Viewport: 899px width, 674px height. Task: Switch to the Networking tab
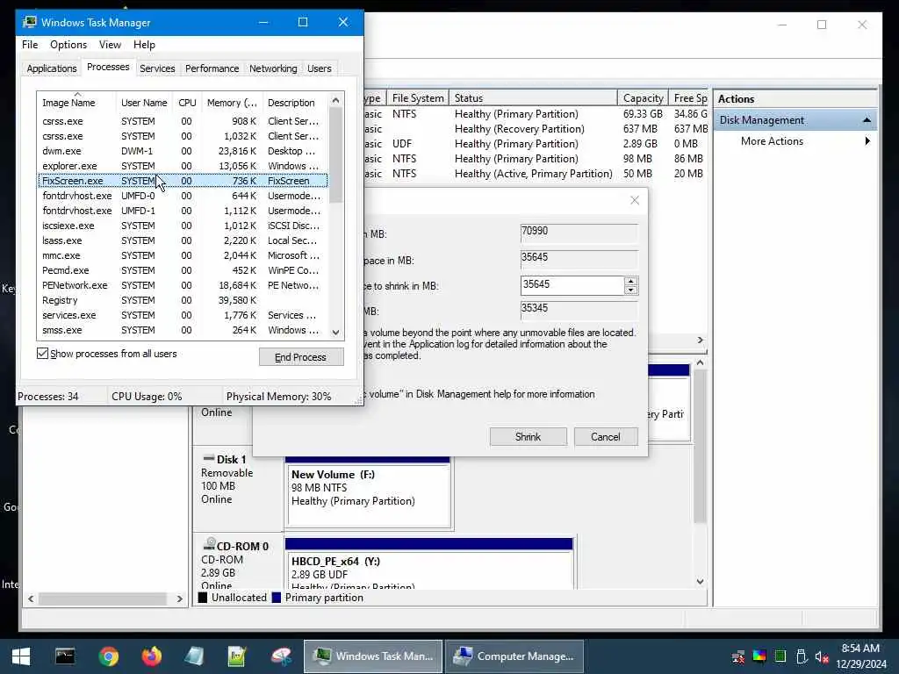pyautogui.click(x=273, y=68)
